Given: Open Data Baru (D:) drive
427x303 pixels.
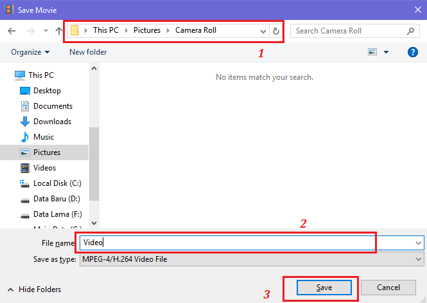Looking at the screenshot, I should (x=57, y=199).
